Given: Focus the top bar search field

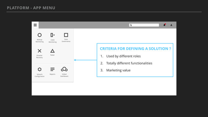Looking at the screenshot, I should pyautogui.click(x=144, y=25).
